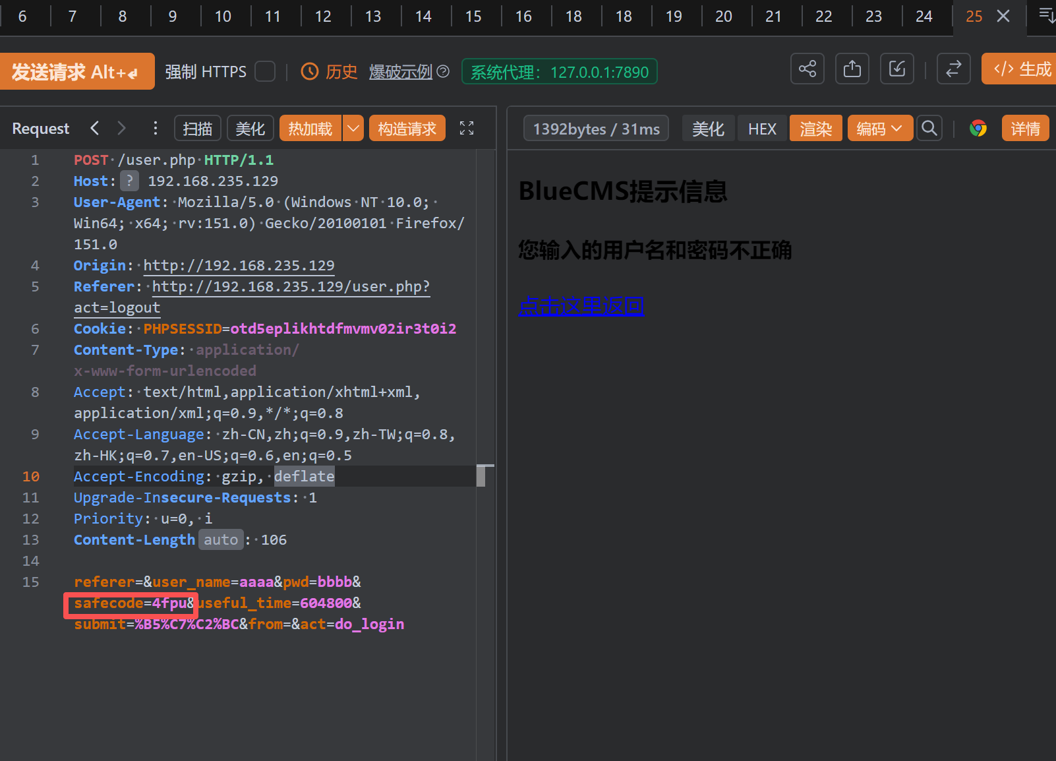Click the 发送请求 send button
This screenshot has height=761, width=1056.
77,71
